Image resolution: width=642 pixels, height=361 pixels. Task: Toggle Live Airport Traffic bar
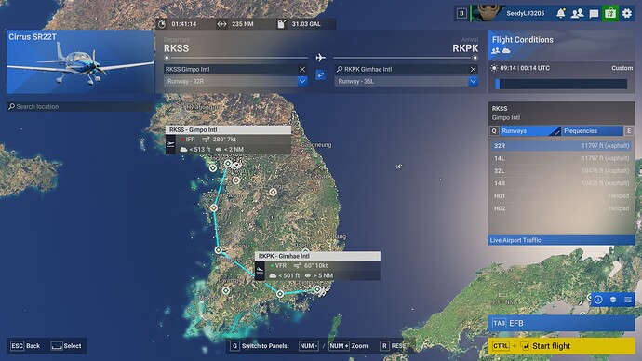pos(561,240)
